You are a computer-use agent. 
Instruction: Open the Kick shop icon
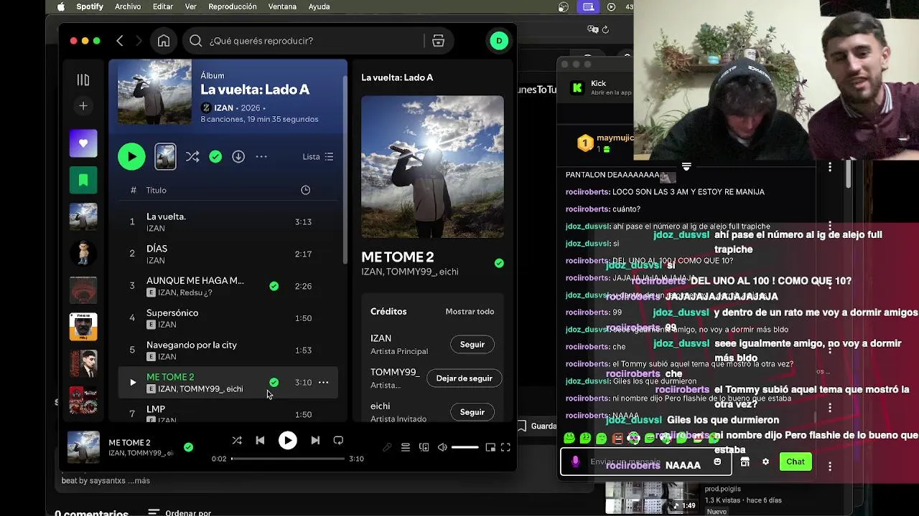(745, 462)
